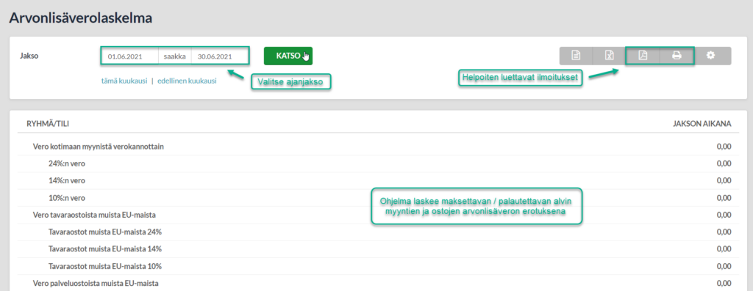
Task: Download the VAT calculation as PDF
Action: tap(643, 56)
